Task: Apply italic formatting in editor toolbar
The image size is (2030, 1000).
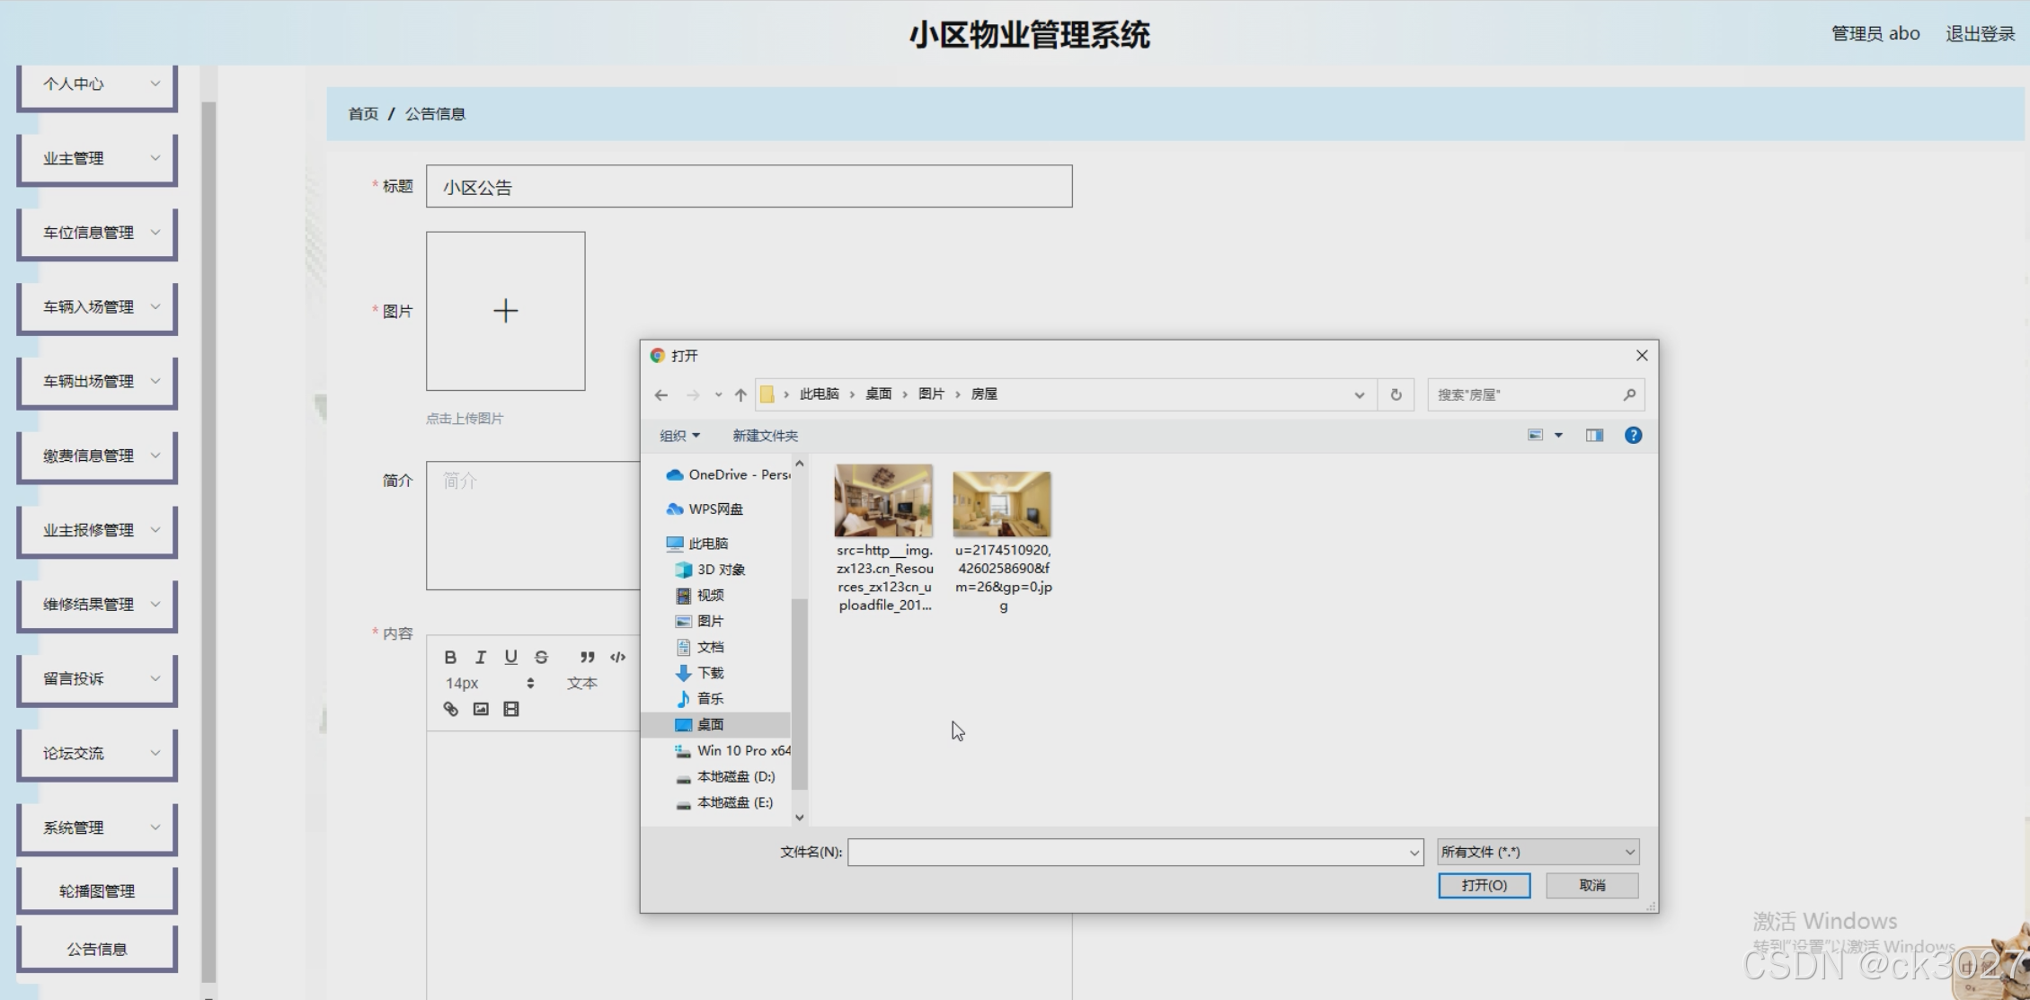Action: [481, 657]
